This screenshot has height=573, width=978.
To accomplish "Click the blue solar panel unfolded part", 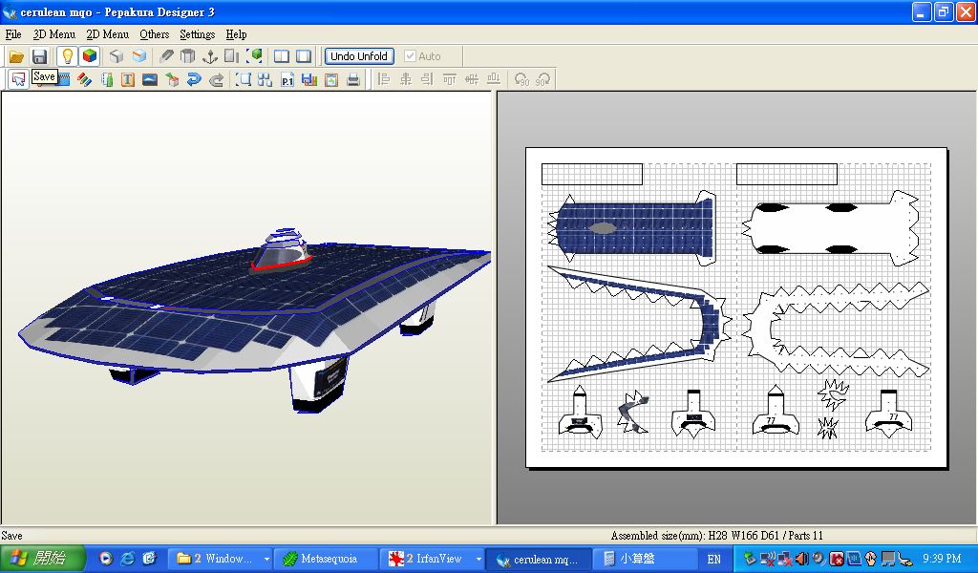I will coord(635,229).
